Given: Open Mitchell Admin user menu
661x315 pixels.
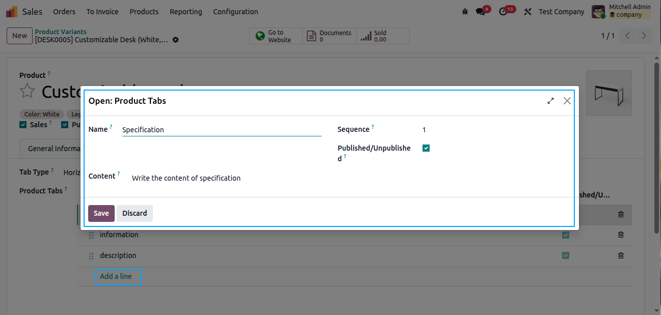Looking at the screenshot, I should point(621,12).
